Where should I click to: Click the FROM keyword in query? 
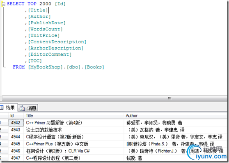pyautogui.click(x=19, y=67)
